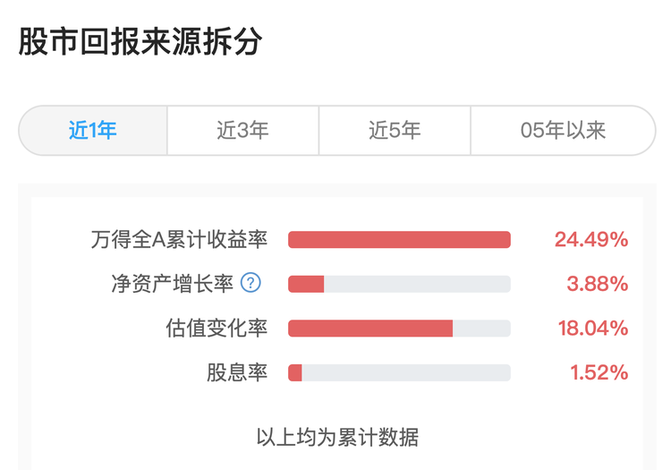Image resolution: width=671 pixels, height=470 pixels.
Task: Click the 3.88% value
Action: [x=598, y=284]
